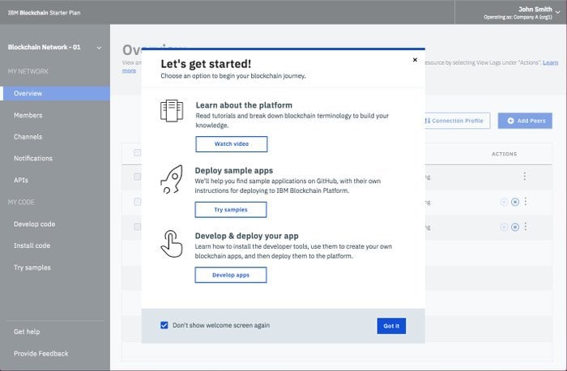Click the stop icon in the third row
This screenshot has height=371, width=567.
(515, 227)
